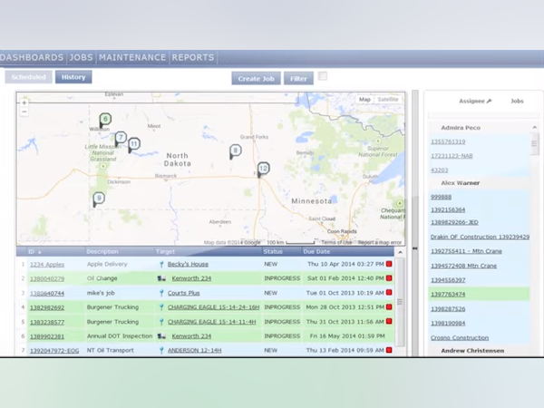544x408 pixels.
Task: Switch to Scheduled tab
Action: tap(28, 77)
